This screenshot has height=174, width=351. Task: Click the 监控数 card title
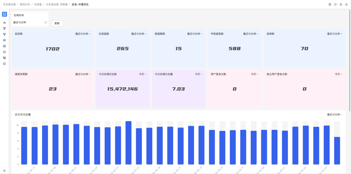point(19,34)
